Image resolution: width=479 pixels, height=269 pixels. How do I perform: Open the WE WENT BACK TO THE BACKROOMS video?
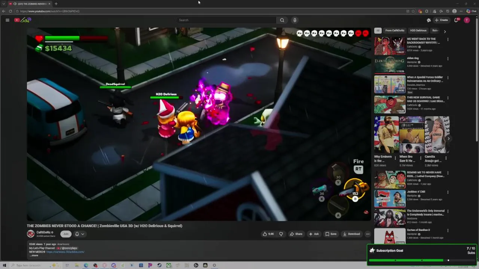coord(390,46)
